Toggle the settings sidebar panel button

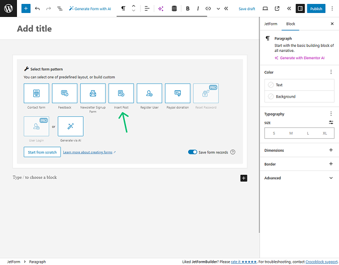[x=300, y=8]
